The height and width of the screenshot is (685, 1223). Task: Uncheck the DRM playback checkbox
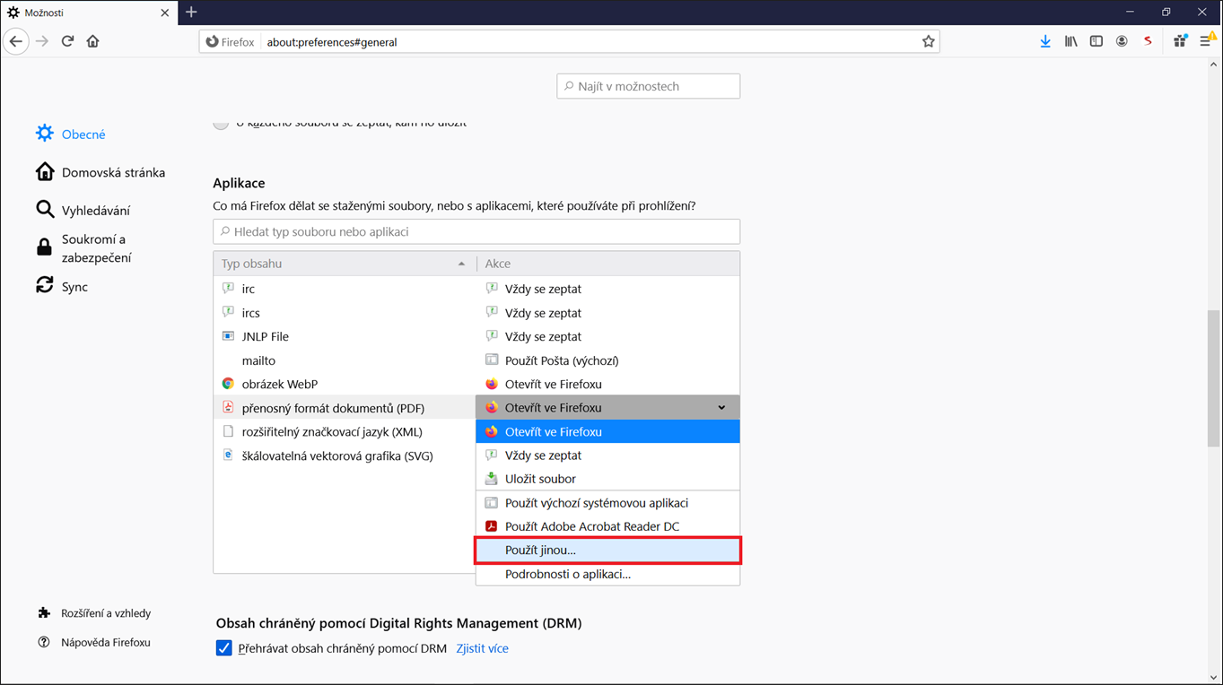(224, 648)
